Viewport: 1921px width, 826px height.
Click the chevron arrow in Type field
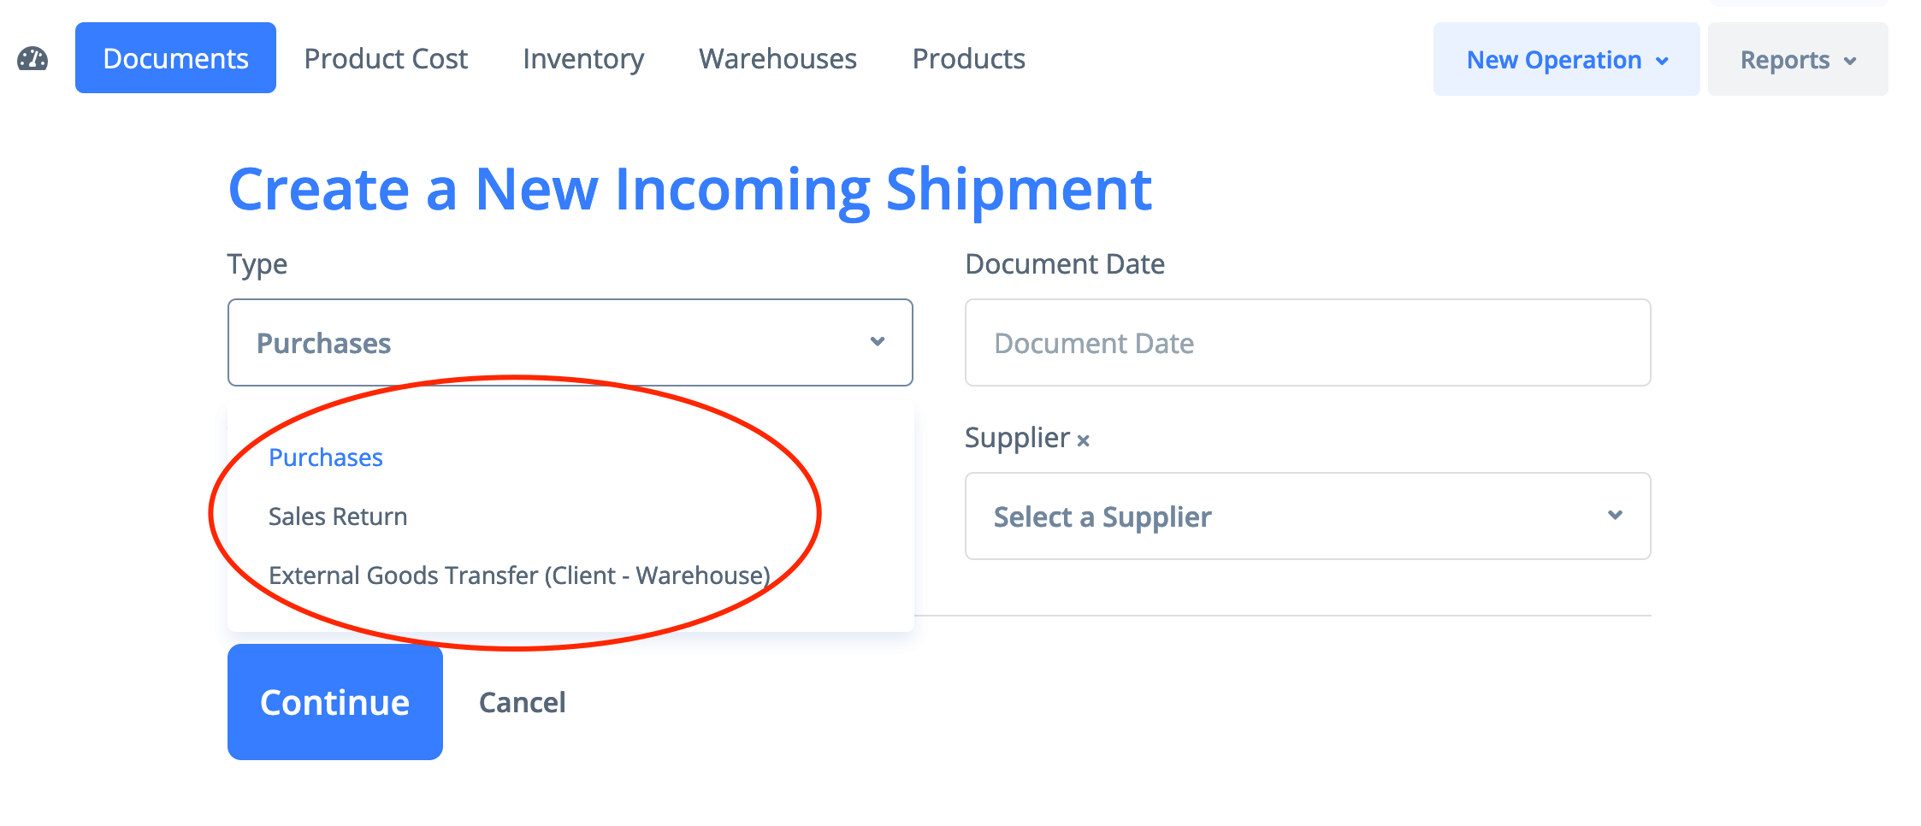click(877, 342)
